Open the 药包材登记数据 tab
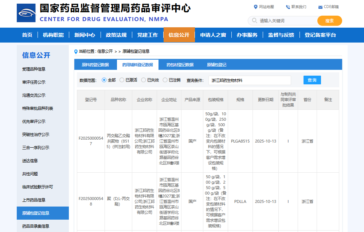This screenshot has height=232, width=364. [x=180, y=65]
